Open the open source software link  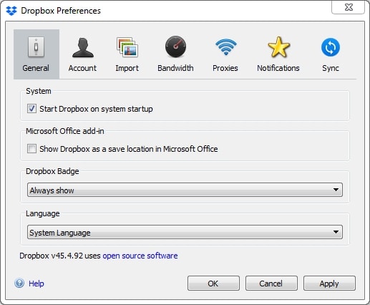(x=140, y=256)
